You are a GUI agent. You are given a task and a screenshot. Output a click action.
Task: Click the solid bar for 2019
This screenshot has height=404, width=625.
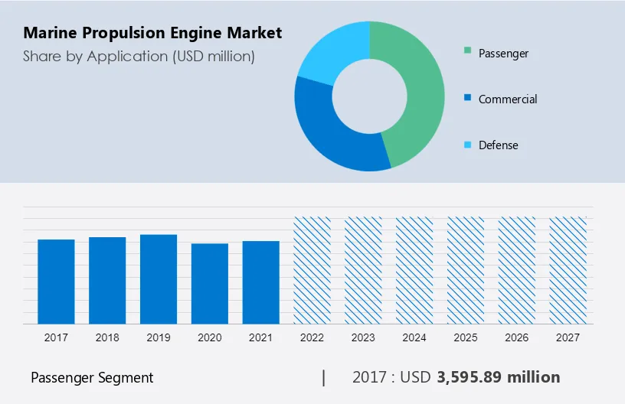tap(159, 279)
